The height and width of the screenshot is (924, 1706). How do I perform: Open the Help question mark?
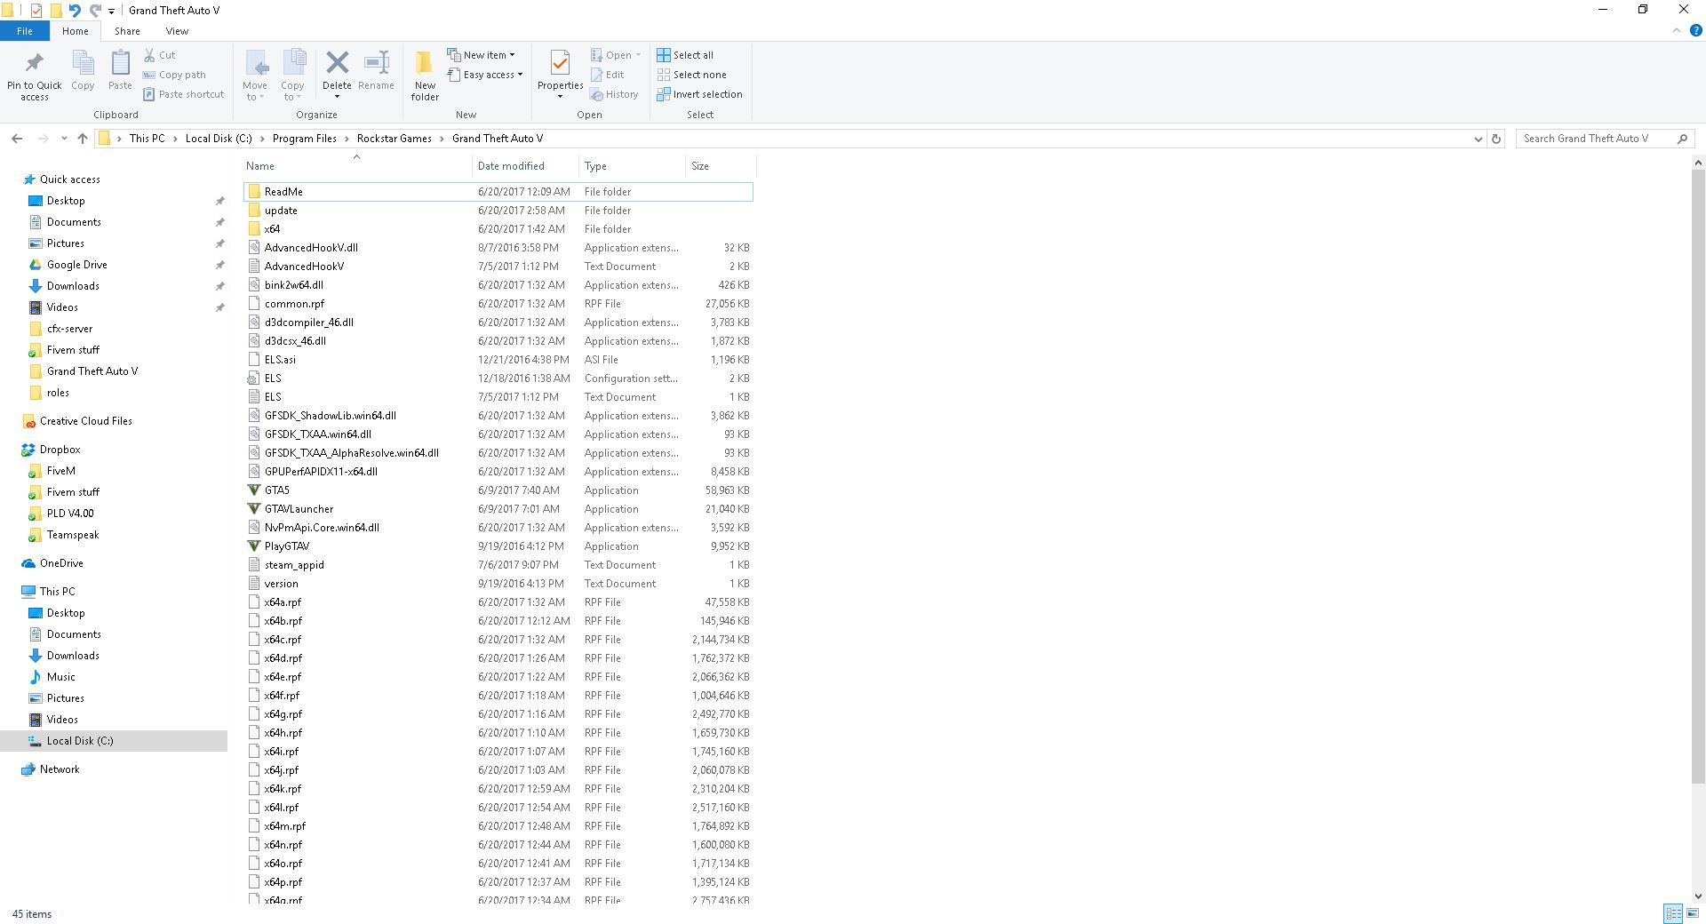pyautogui.click(x=1695, y=30)
